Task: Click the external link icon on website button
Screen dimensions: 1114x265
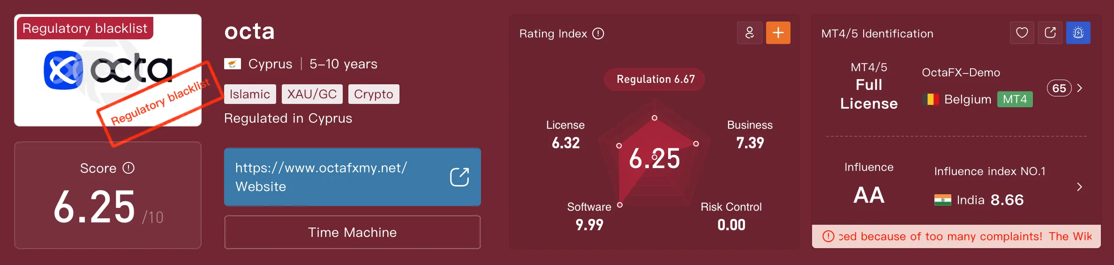Action: pyautogui.click(x=459, y=177)
